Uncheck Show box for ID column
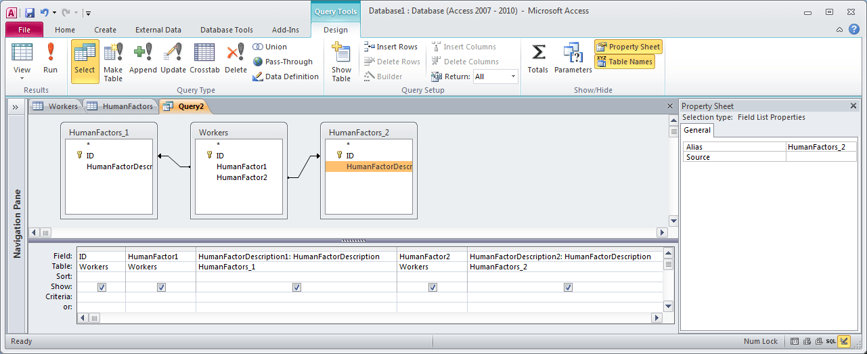The height and width of the screenshot is (354, 867). coord(102,287)
